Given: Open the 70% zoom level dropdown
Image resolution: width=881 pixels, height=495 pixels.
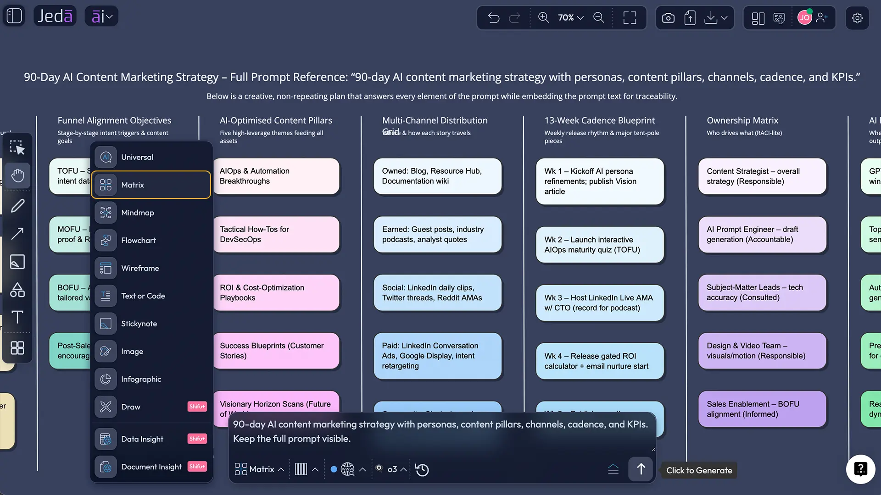Looking at the screenshot, I should (x=570, y=17).
